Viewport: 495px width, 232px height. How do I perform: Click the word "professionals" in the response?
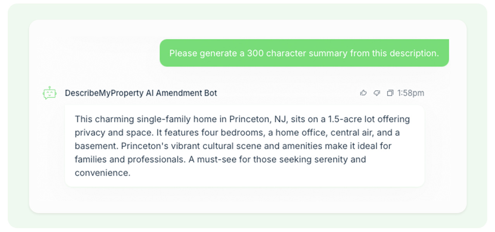pos(155,159)
